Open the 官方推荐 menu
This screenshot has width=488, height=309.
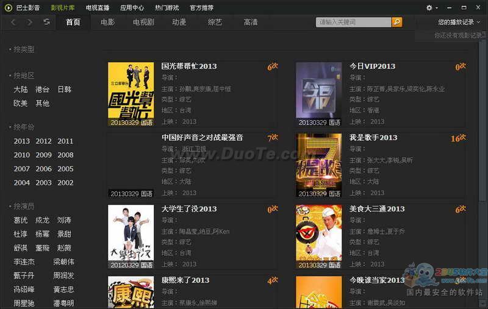click(x=202, y=8)
